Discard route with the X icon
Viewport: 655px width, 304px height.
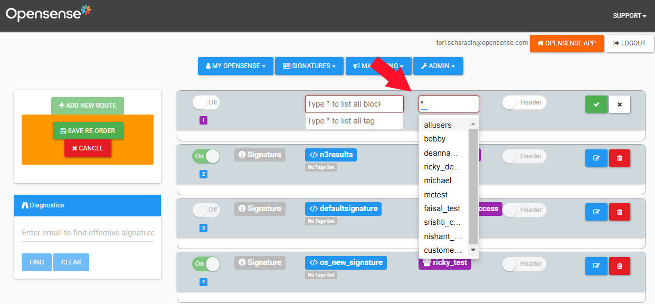(x=620, y=104)
